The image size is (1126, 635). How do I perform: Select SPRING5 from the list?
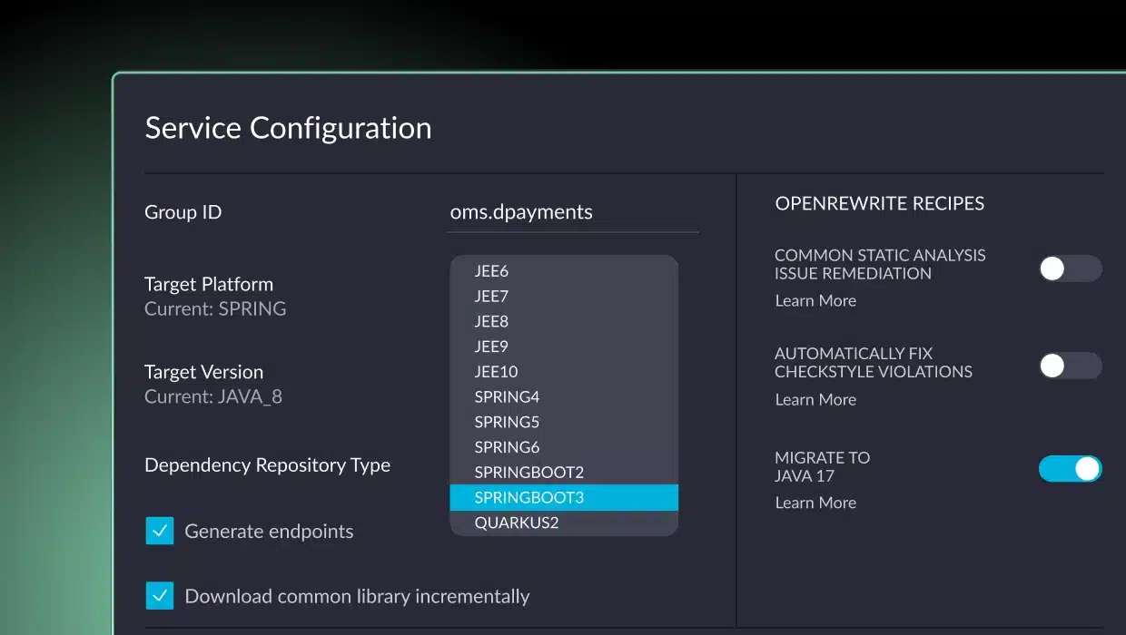point(564,422)
